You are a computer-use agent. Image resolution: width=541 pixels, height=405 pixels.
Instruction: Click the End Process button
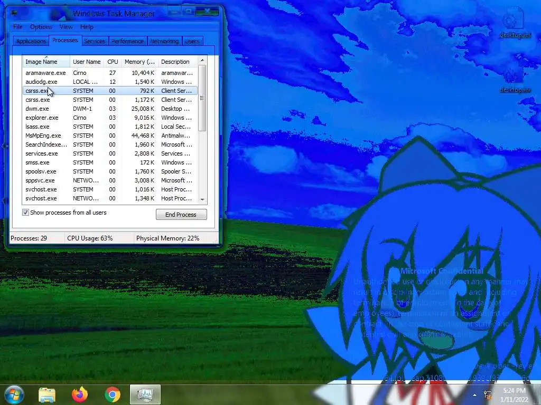pos(181,215)
